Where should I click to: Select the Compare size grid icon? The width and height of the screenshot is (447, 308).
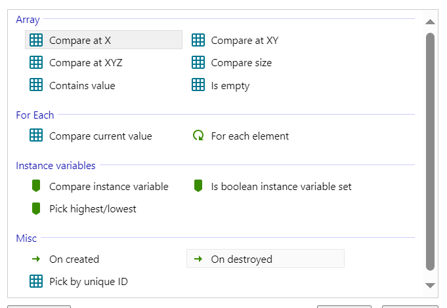198,62
